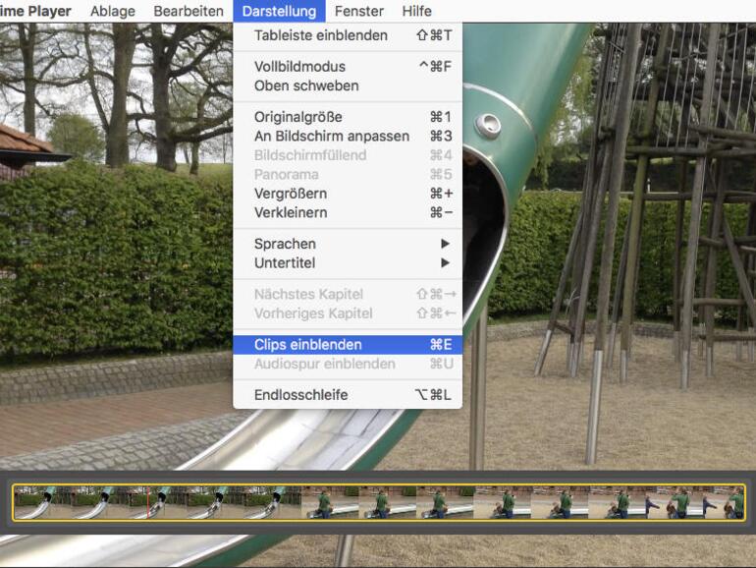756x568 pixels.
Task: Open the Ablage menu
Action: pyautogui.click(x=112, y=11)
